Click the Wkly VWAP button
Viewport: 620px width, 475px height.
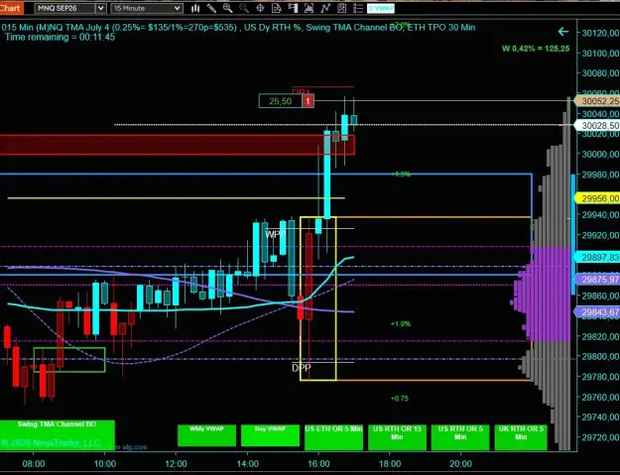pyautogui.click(x=206, y=435)
